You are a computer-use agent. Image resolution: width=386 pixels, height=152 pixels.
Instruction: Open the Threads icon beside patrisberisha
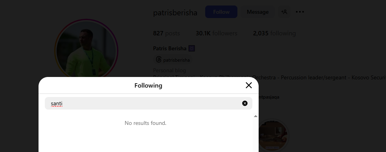pos(159,60)
